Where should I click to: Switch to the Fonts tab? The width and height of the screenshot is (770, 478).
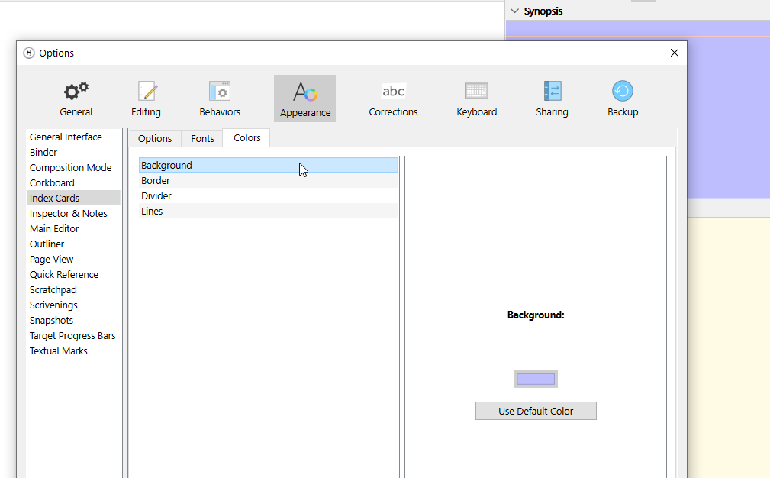click(x=202, y=138)
